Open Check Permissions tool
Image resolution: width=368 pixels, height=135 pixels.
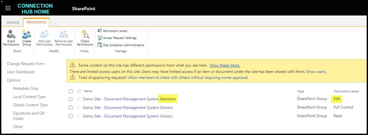[x=85, y=35]
